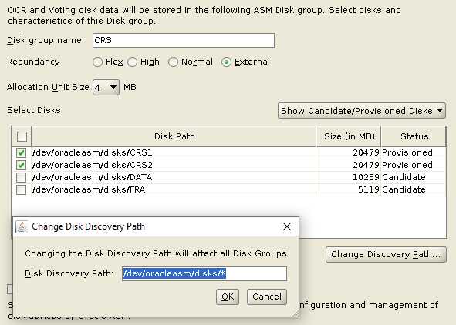Click the Provisioned status of CRS2 disk
Viewport: 456px width, 325px height.
coord(407,165)
